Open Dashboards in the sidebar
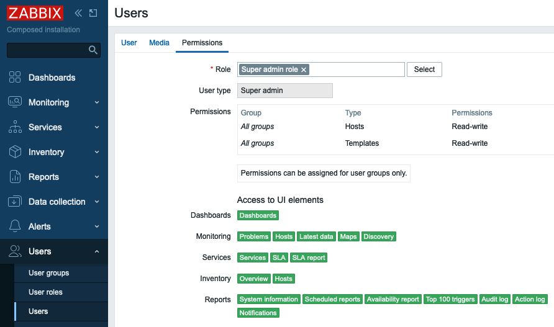This screenshot has height=327, width=554. pyautogui.click(x=52, y=78)
